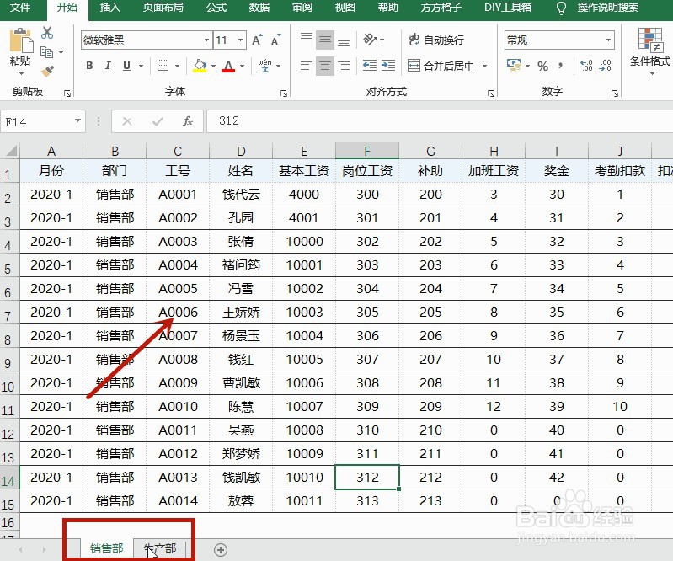Viewport: 673px width, 561px height.
Task: Click the accounting number format icon
Action: (x=514, y=66)
